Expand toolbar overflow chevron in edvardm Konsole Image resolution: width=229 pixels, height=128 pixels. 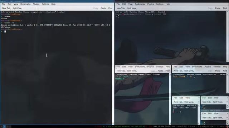point(199,102)
